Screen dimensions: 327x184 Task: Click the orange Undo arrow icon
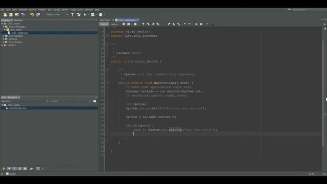pos(32,15)
